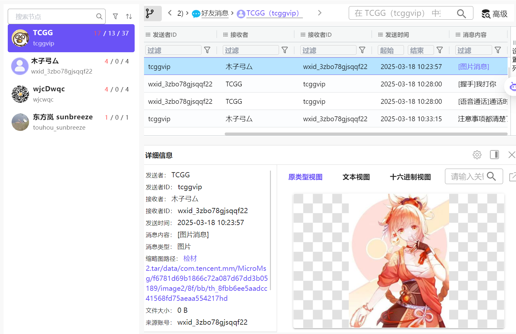Go back with the left breadcrumb chevron
This screenshot has width=516, height=334.
click(170, 13)
